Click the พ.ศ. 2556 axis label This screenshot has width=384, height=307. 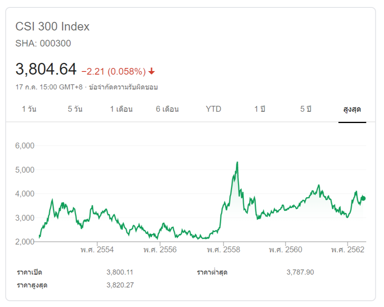pos(160,250)
